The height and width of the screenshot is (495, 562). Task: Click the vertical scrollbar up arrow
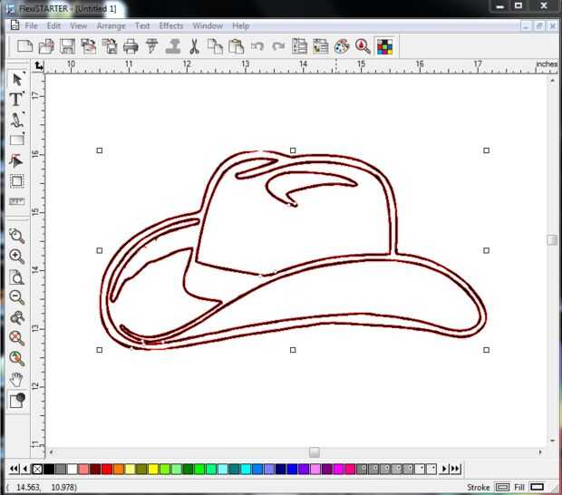tap(552, 81)
